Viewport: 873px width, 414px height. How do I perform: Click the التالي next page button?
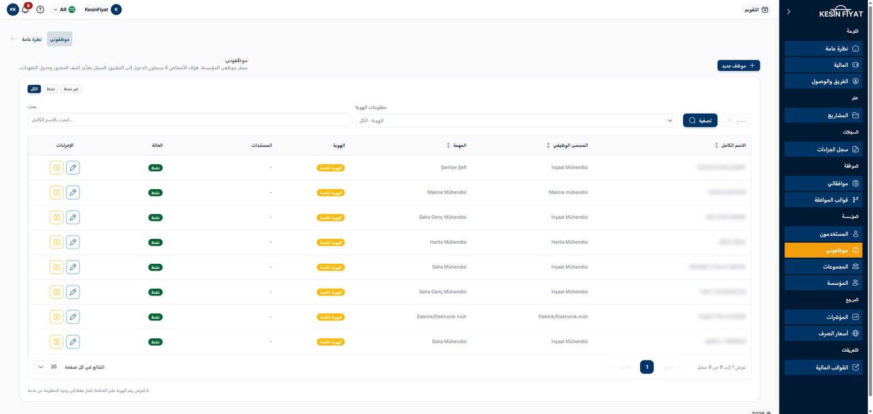click(x=620, y=367)
